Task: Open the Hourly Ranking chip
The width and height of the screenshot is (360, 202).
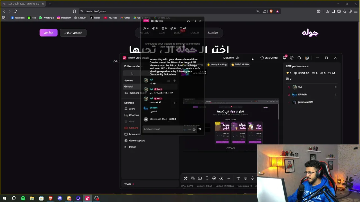Action: 217,65
